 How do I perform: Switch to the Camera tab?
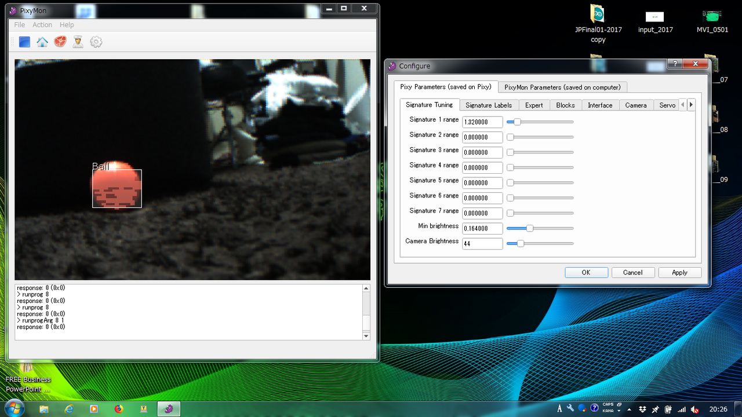tap(635, 105)
